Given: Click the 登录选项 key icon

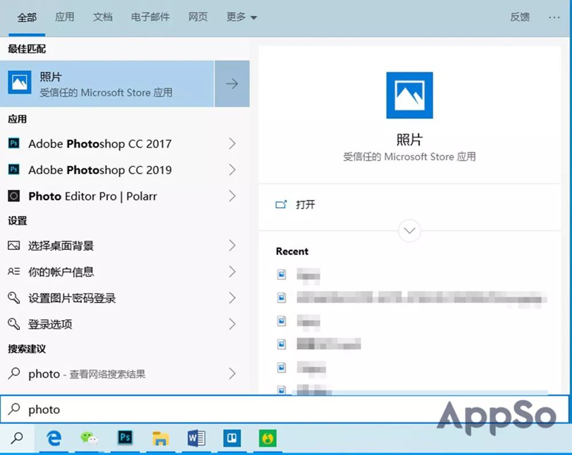Looking at the screenshot, I should [x=14, y=324].
